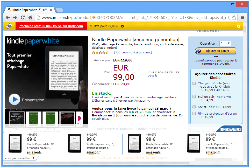The image size is (250, 168).
Task: Play the Présentation video
Action: [15, 99]
